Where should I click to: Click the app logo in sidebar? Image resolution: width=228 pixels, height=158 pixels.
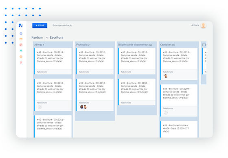click(x=21, y=26)
